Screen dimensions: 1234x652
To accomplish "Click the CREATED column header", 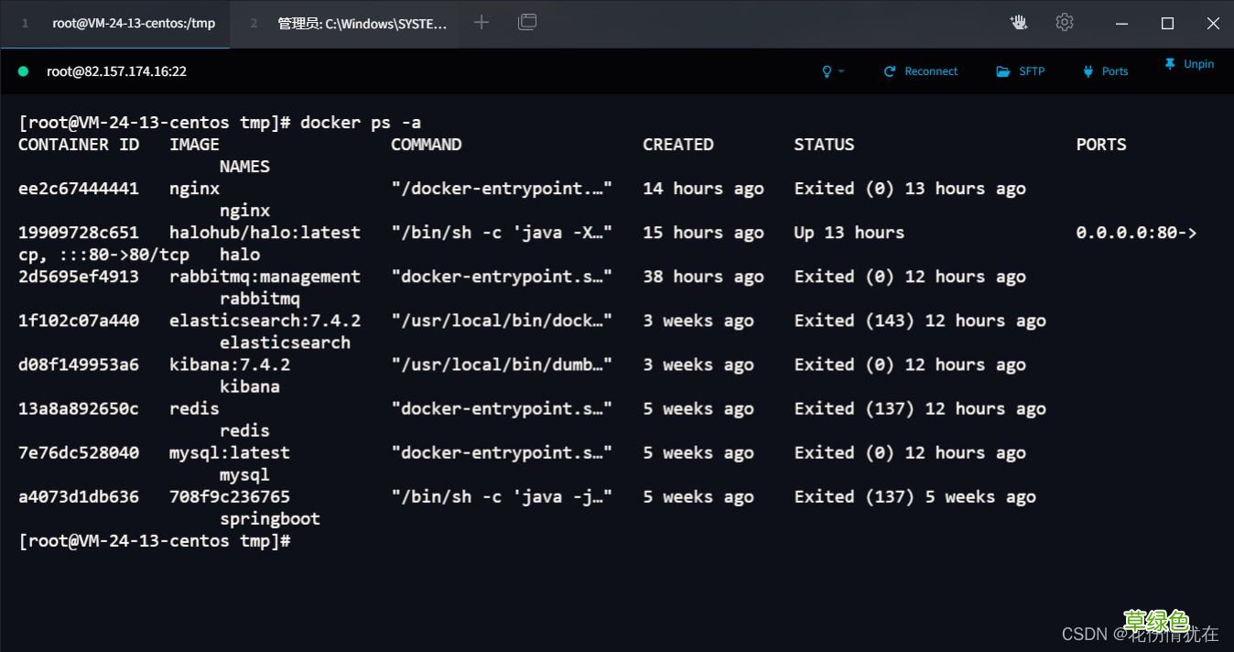I will [x=677, y=145].
